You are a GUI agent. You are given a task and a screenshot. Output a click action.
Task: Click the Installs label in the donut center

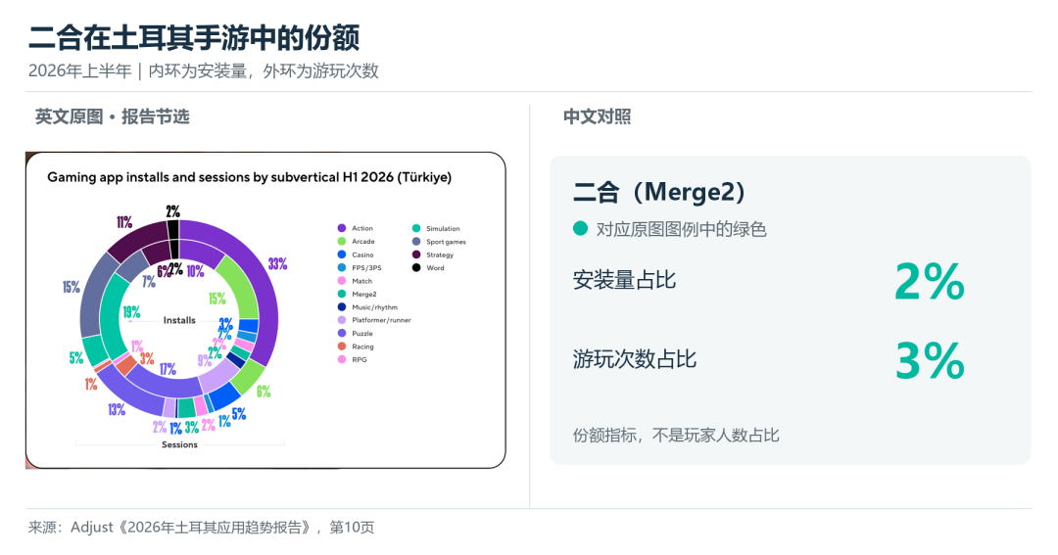coord(179,320)
